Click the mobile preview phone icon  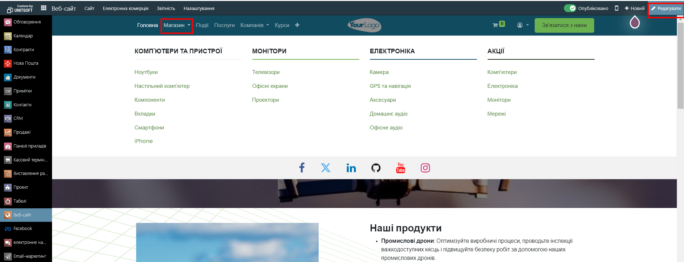click(617, 8)
